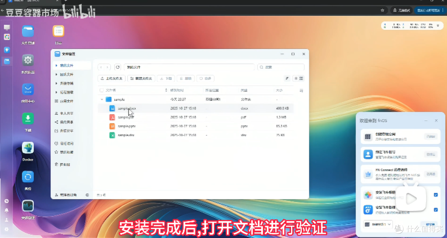Click status button on bind account card
Image resolution: width=447 pixels, height=238 pixels.
pyautogui.click(x=430, y=154)
